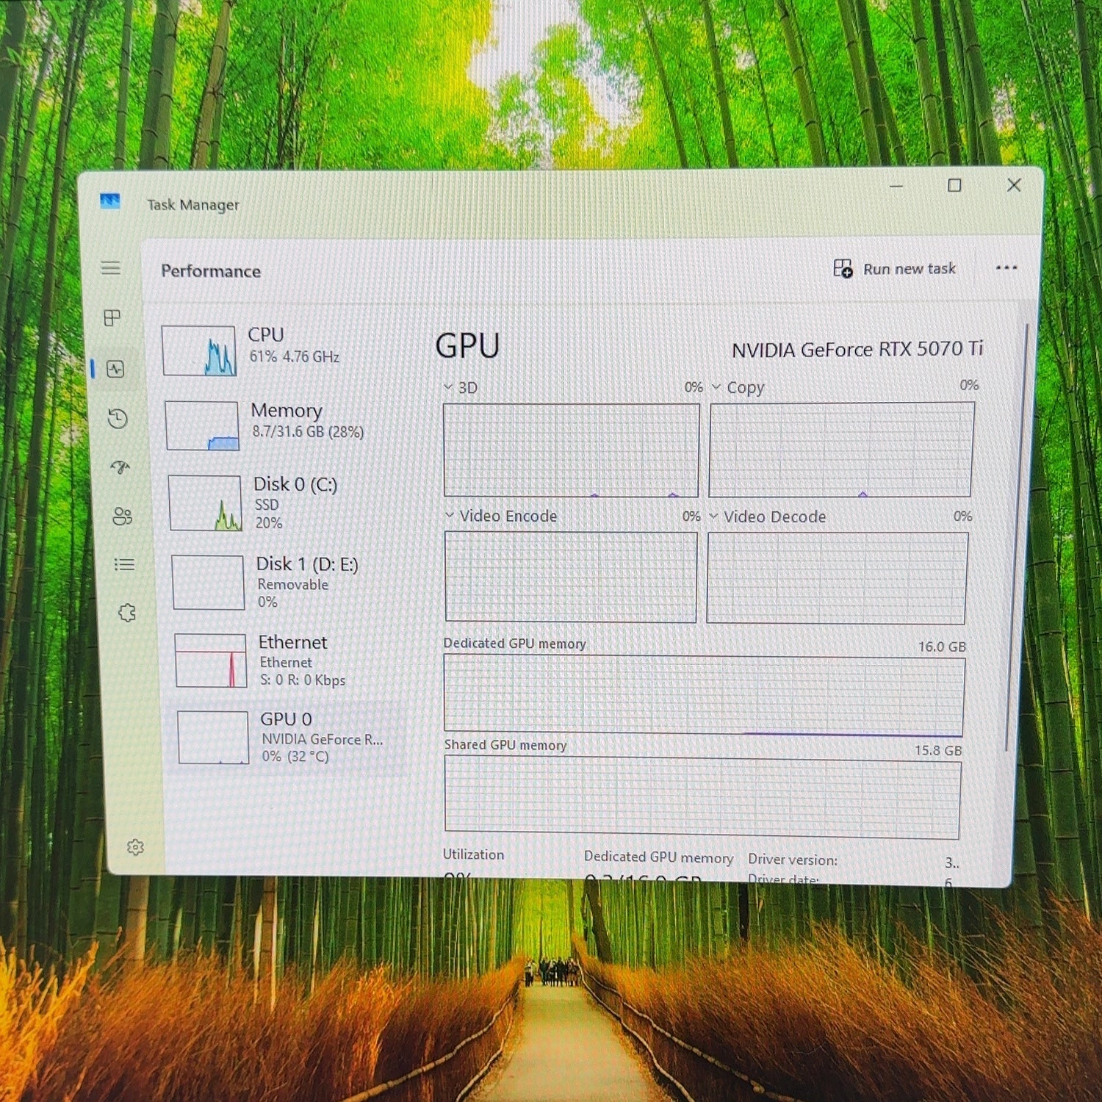The width and height of the screenshot is (1102, 1102).
Task: Click the Video Decode graph
Action: click(x=837, y=578)
